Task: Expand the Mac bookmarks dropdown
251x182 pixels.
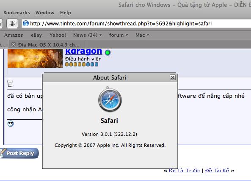Action: pos(142,35)
